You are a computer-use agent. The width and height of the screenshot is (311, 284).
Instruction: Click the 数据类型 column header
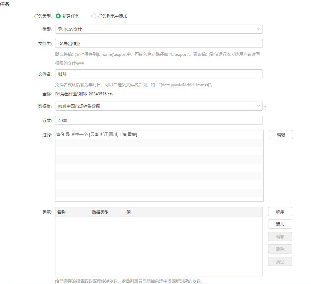(107, 212)
